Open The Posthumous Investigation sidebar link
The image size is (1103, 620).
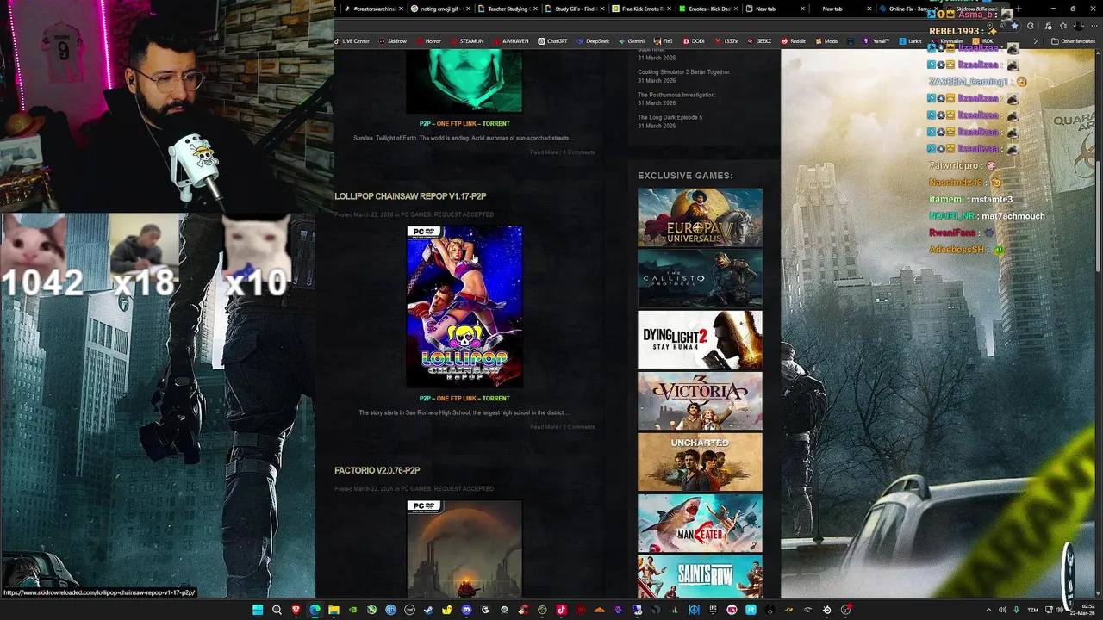tap(676, 95)
